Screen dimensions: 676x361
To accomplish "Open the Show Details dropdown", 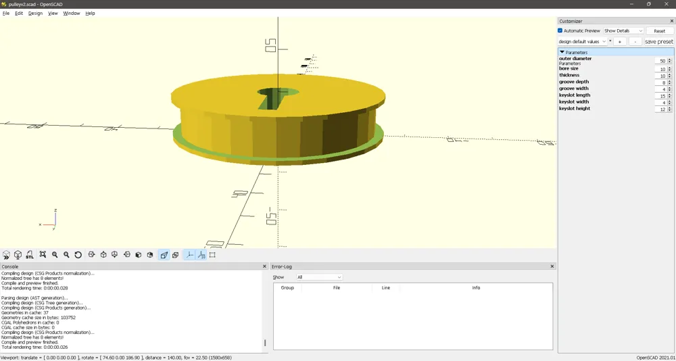I will (x=623, y=30).
